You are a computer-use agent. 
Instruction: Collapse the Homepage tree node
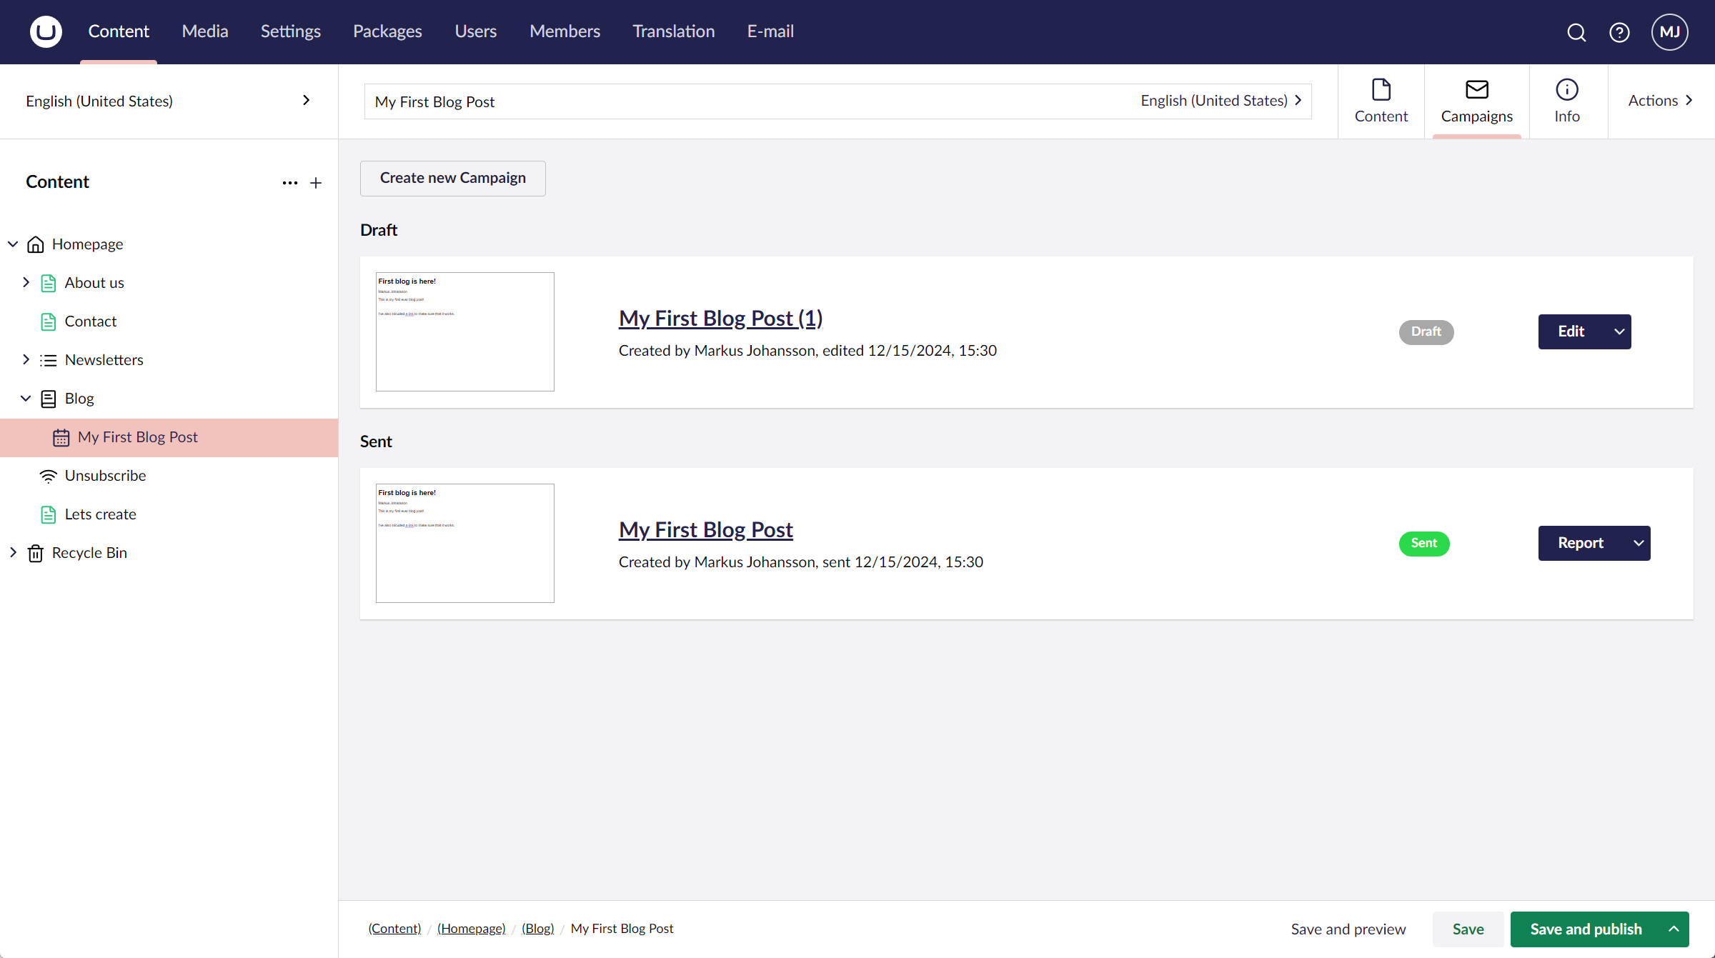tap(11, 244)
